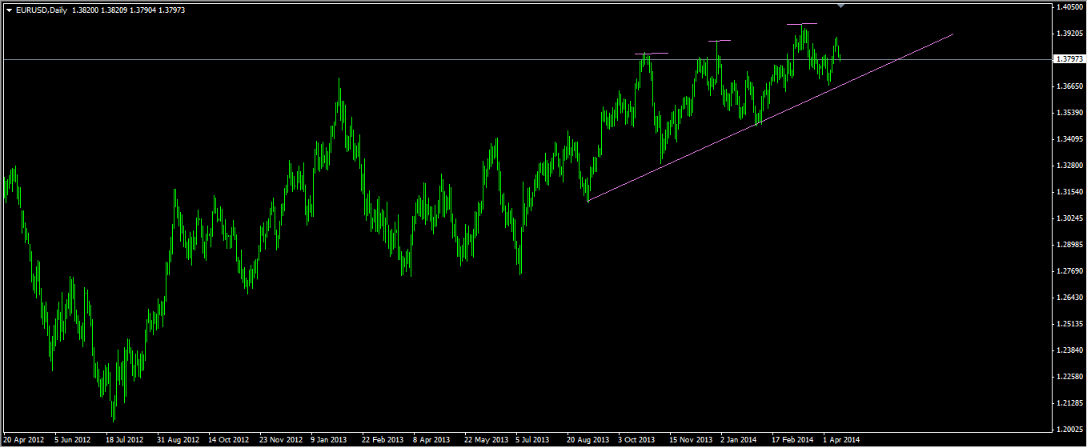Screen dimensions: 1087x448
Task: Click the 15 Nov 2013 date label
Action: [x=691, y=440]
